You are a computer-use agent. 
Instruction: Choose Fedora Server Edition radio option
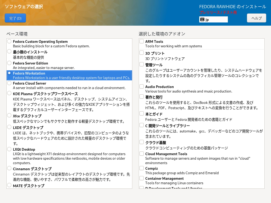[9, 63]
